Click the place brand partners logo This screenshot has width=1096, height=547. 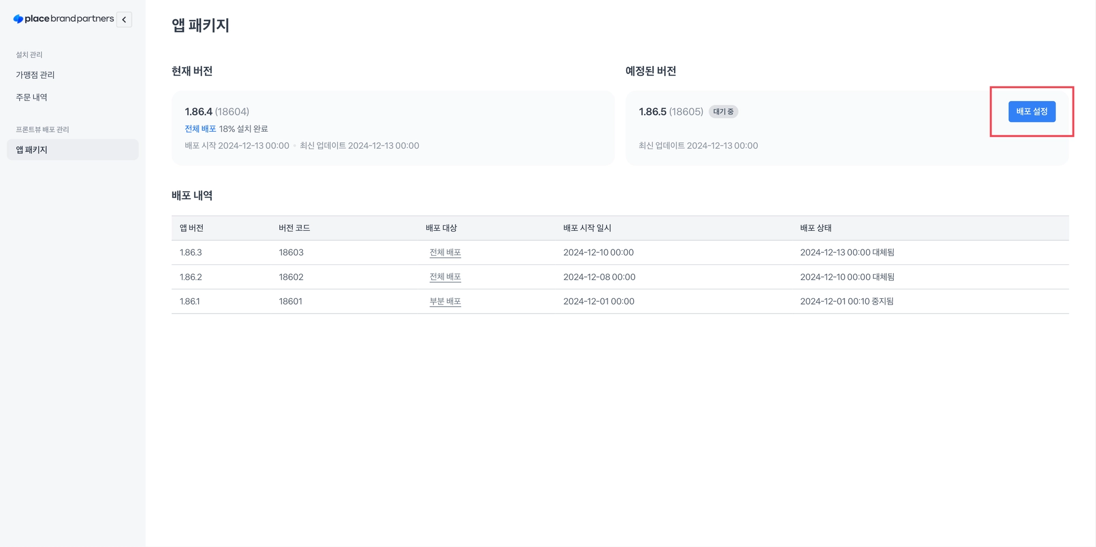point(64,19)
